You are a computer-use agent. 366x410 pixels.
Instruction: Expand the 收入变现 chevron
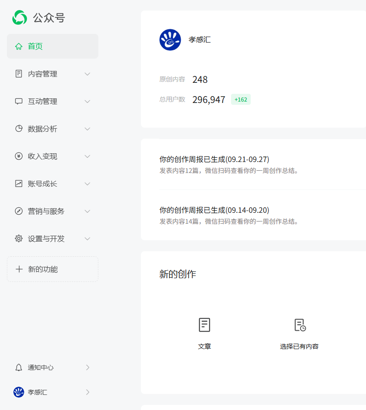(x=87, y=156)
